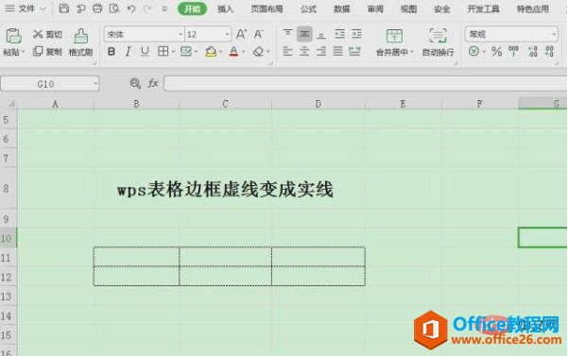Image resolution: width=568 pixels, height=356 pixels.
Task: Click the Merge and Center (合并居中) icon
Action: coord(394,36)
